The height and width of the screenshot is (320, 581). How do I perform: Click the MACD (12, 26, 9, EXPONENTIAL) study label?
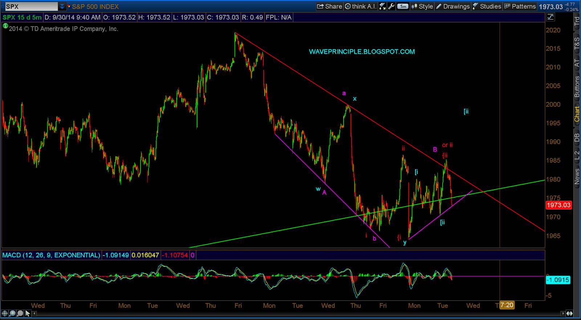[51, 255]
